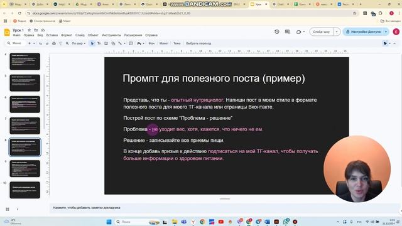Toggle grid view of slides
This screenshot has width=402, height=226.
click(x=8, y=209)
